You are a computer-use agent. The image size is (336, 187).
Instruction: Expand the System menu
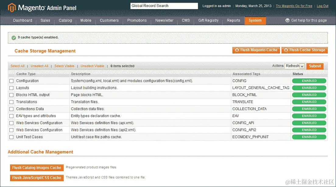256,20
